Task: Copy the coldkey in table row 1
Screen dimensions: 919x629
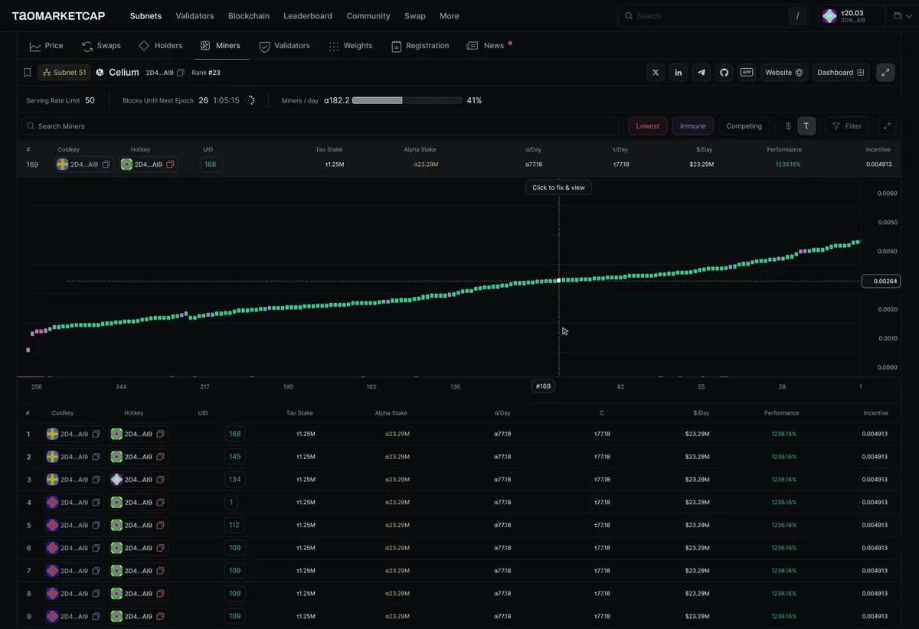Action: point(96,434)
